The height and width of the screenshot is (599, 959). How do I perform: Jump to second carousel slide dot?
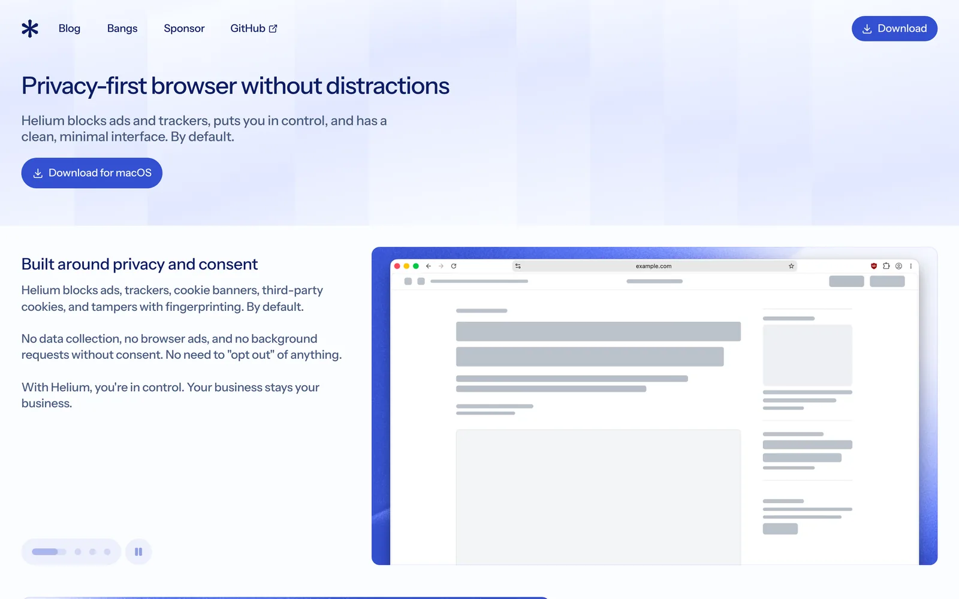(x=78, y=552)
